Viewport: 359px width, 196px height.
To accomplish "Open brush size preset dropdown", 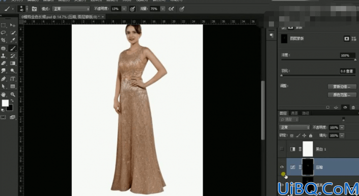I will pyautogui.click(x=27, y=9).
